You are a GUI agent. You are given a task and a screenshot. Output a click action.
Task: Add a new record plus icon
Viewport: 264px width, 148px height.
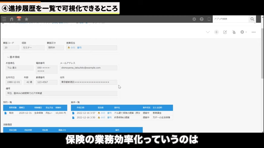coord(216,32)
